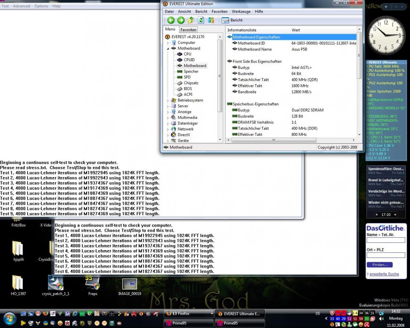
Task: Expand the Multimedia tree node
Action: pos(168,118)
